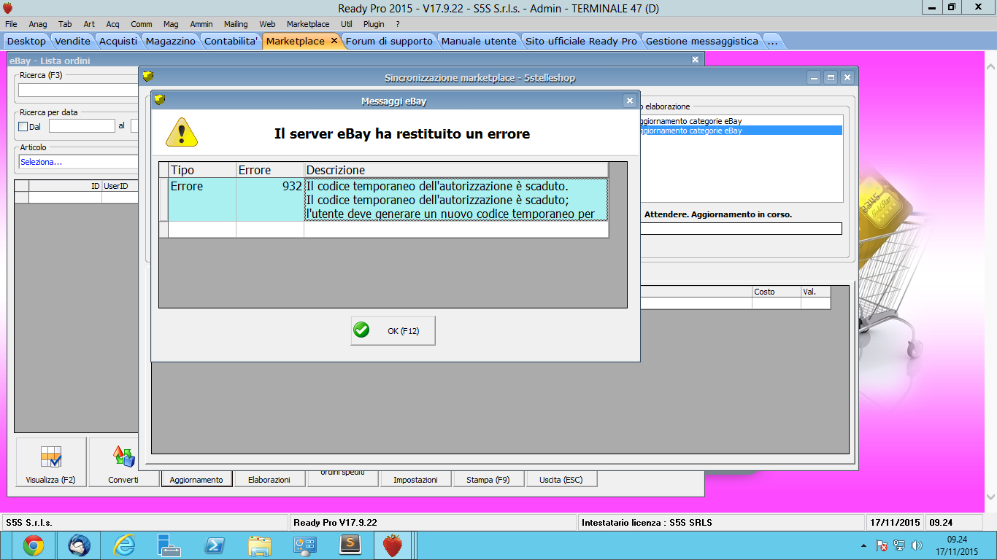
Task: Open the Control Panel taskbar icon
Action: (x=304, y=545)
